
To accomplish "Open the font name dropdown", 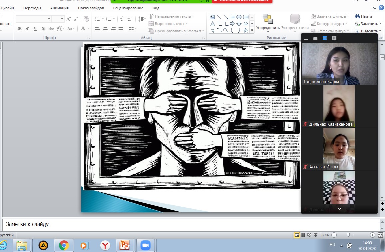I will pos(49,19).
